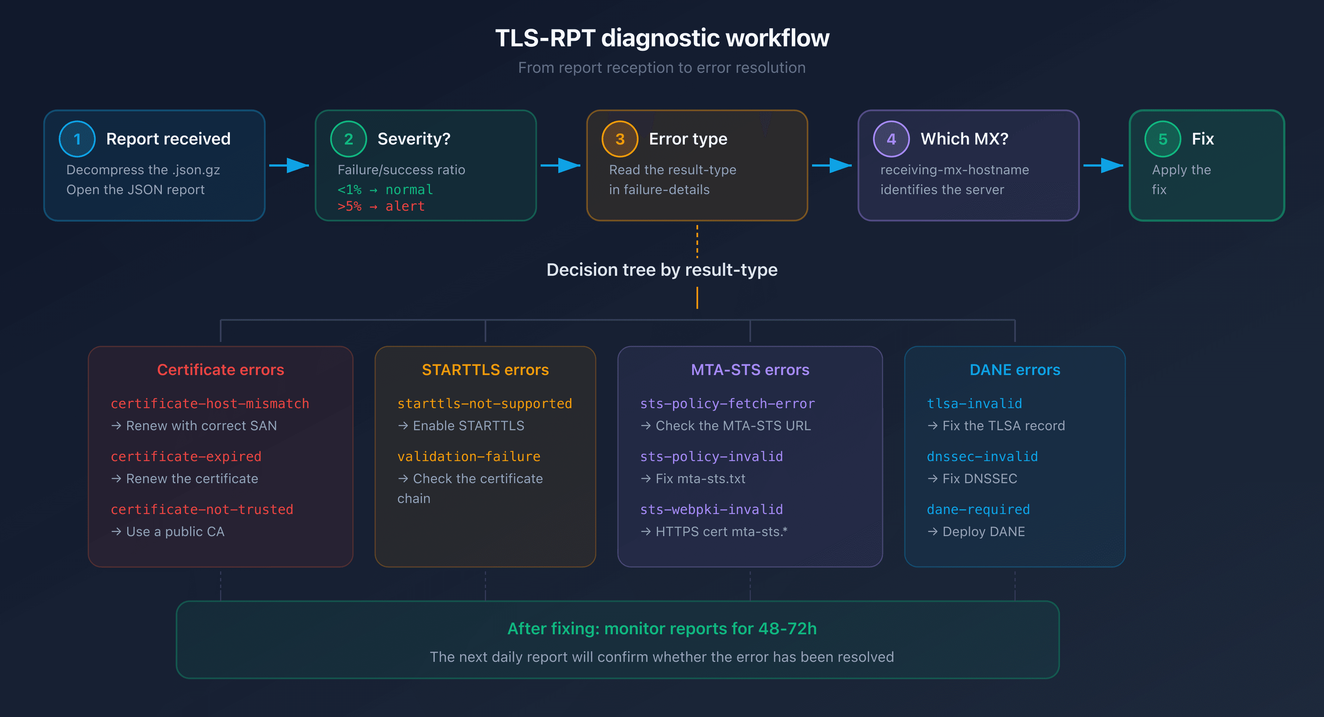Collapse the STARTTLS errors panel
1324x717 pixels.
coord(485,369)
